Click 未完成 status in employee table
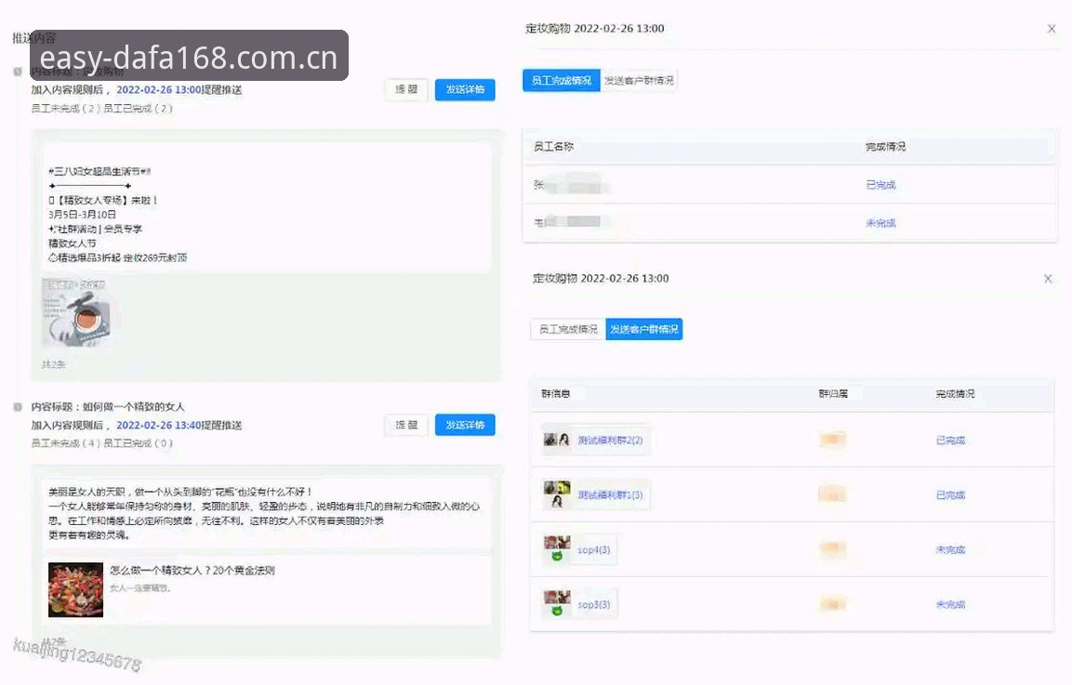Image resolution: width=1072 pixels, height=685 pixels. 880,223
